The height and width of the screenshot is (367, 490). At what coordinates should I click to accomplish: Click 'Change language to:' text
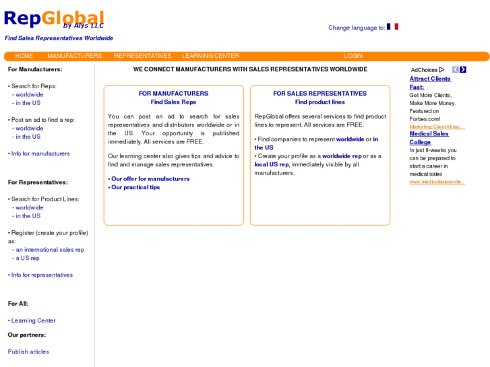[x=357, y=28]
